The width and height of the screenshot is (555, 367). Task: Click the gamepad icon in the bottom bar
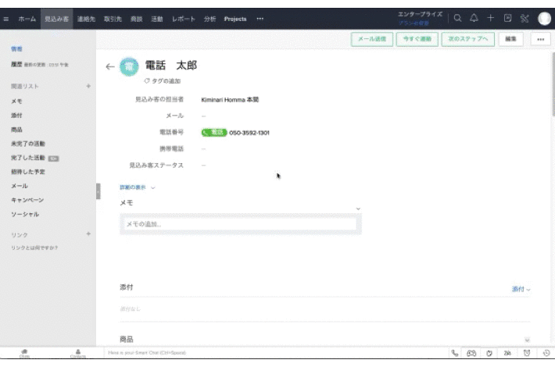tap(471, 353)
